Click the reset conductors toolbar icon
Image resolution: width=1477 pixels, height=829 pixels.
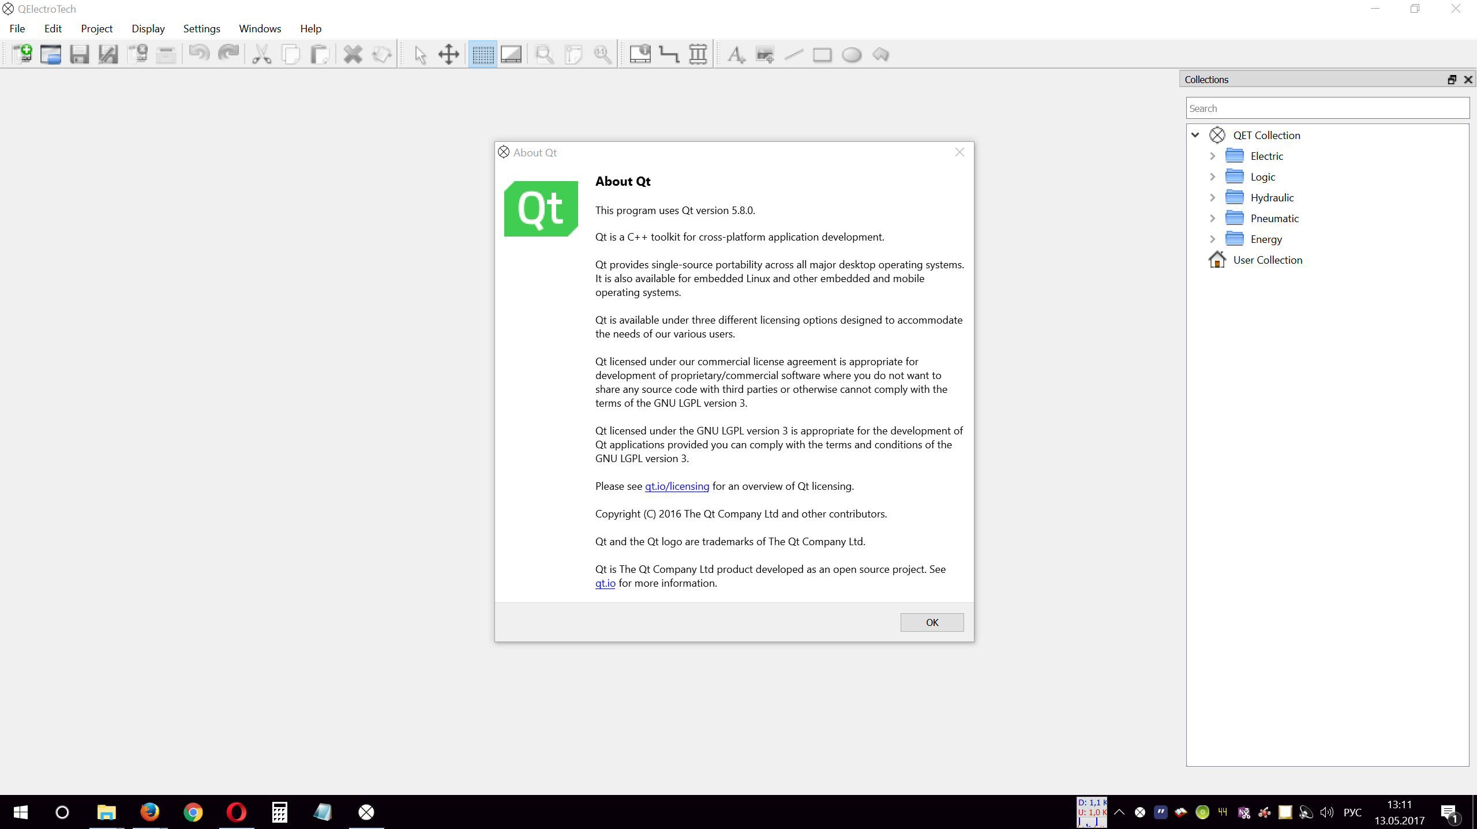click(x=669, y=55)
